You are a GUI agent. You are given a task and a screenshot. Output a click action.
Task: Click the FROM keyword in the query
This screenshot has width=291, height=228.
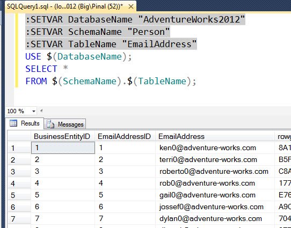pos(36,81)
